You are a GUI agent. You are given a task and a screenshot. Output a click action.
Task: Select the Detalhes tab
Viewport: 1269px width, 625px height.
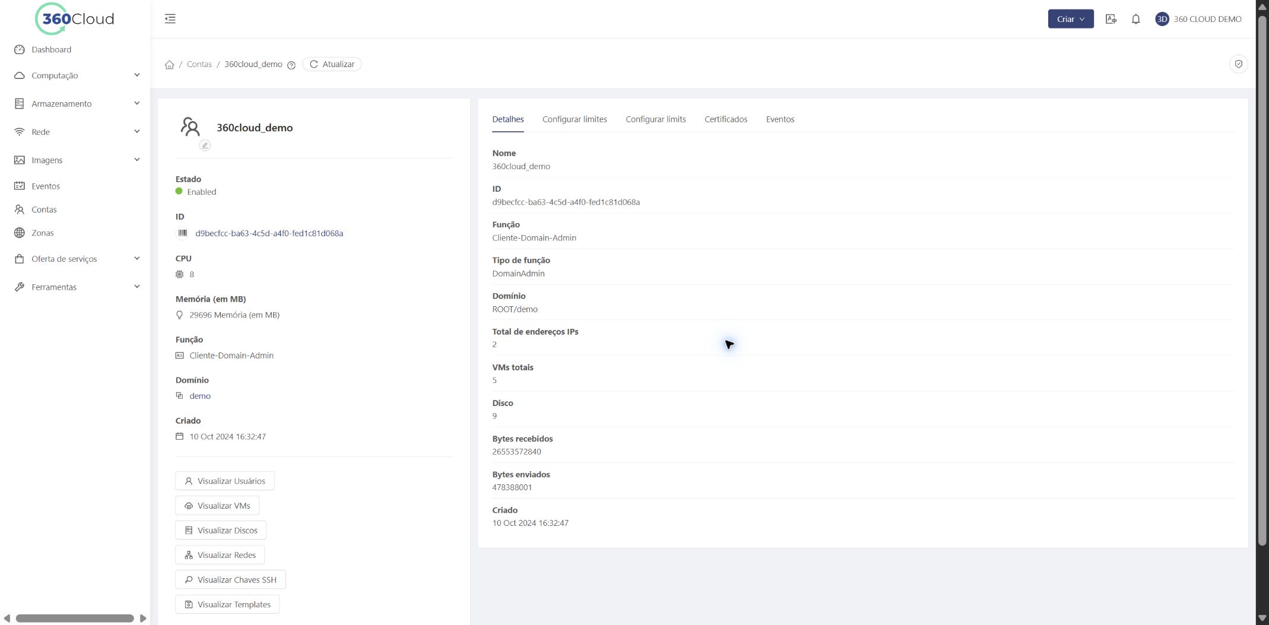click(x=507, y=119)
